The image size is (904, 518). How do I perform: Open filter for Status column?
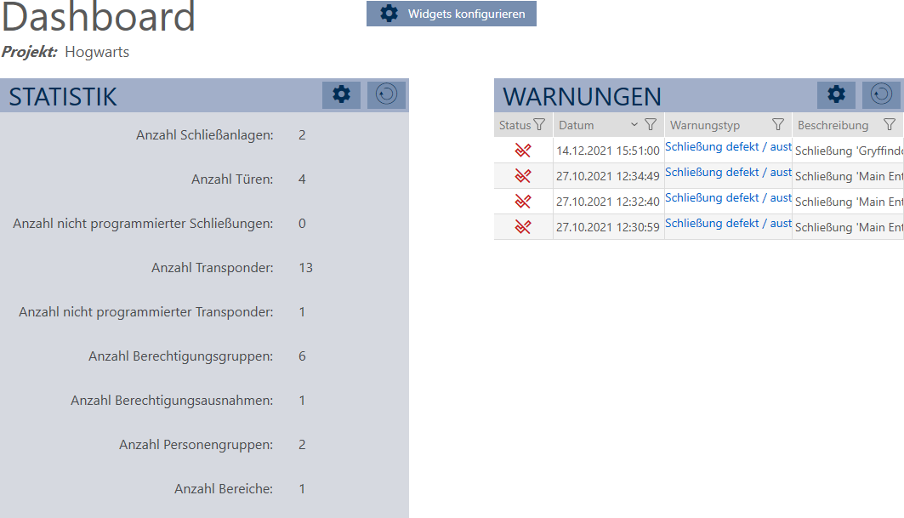[539, 125]
